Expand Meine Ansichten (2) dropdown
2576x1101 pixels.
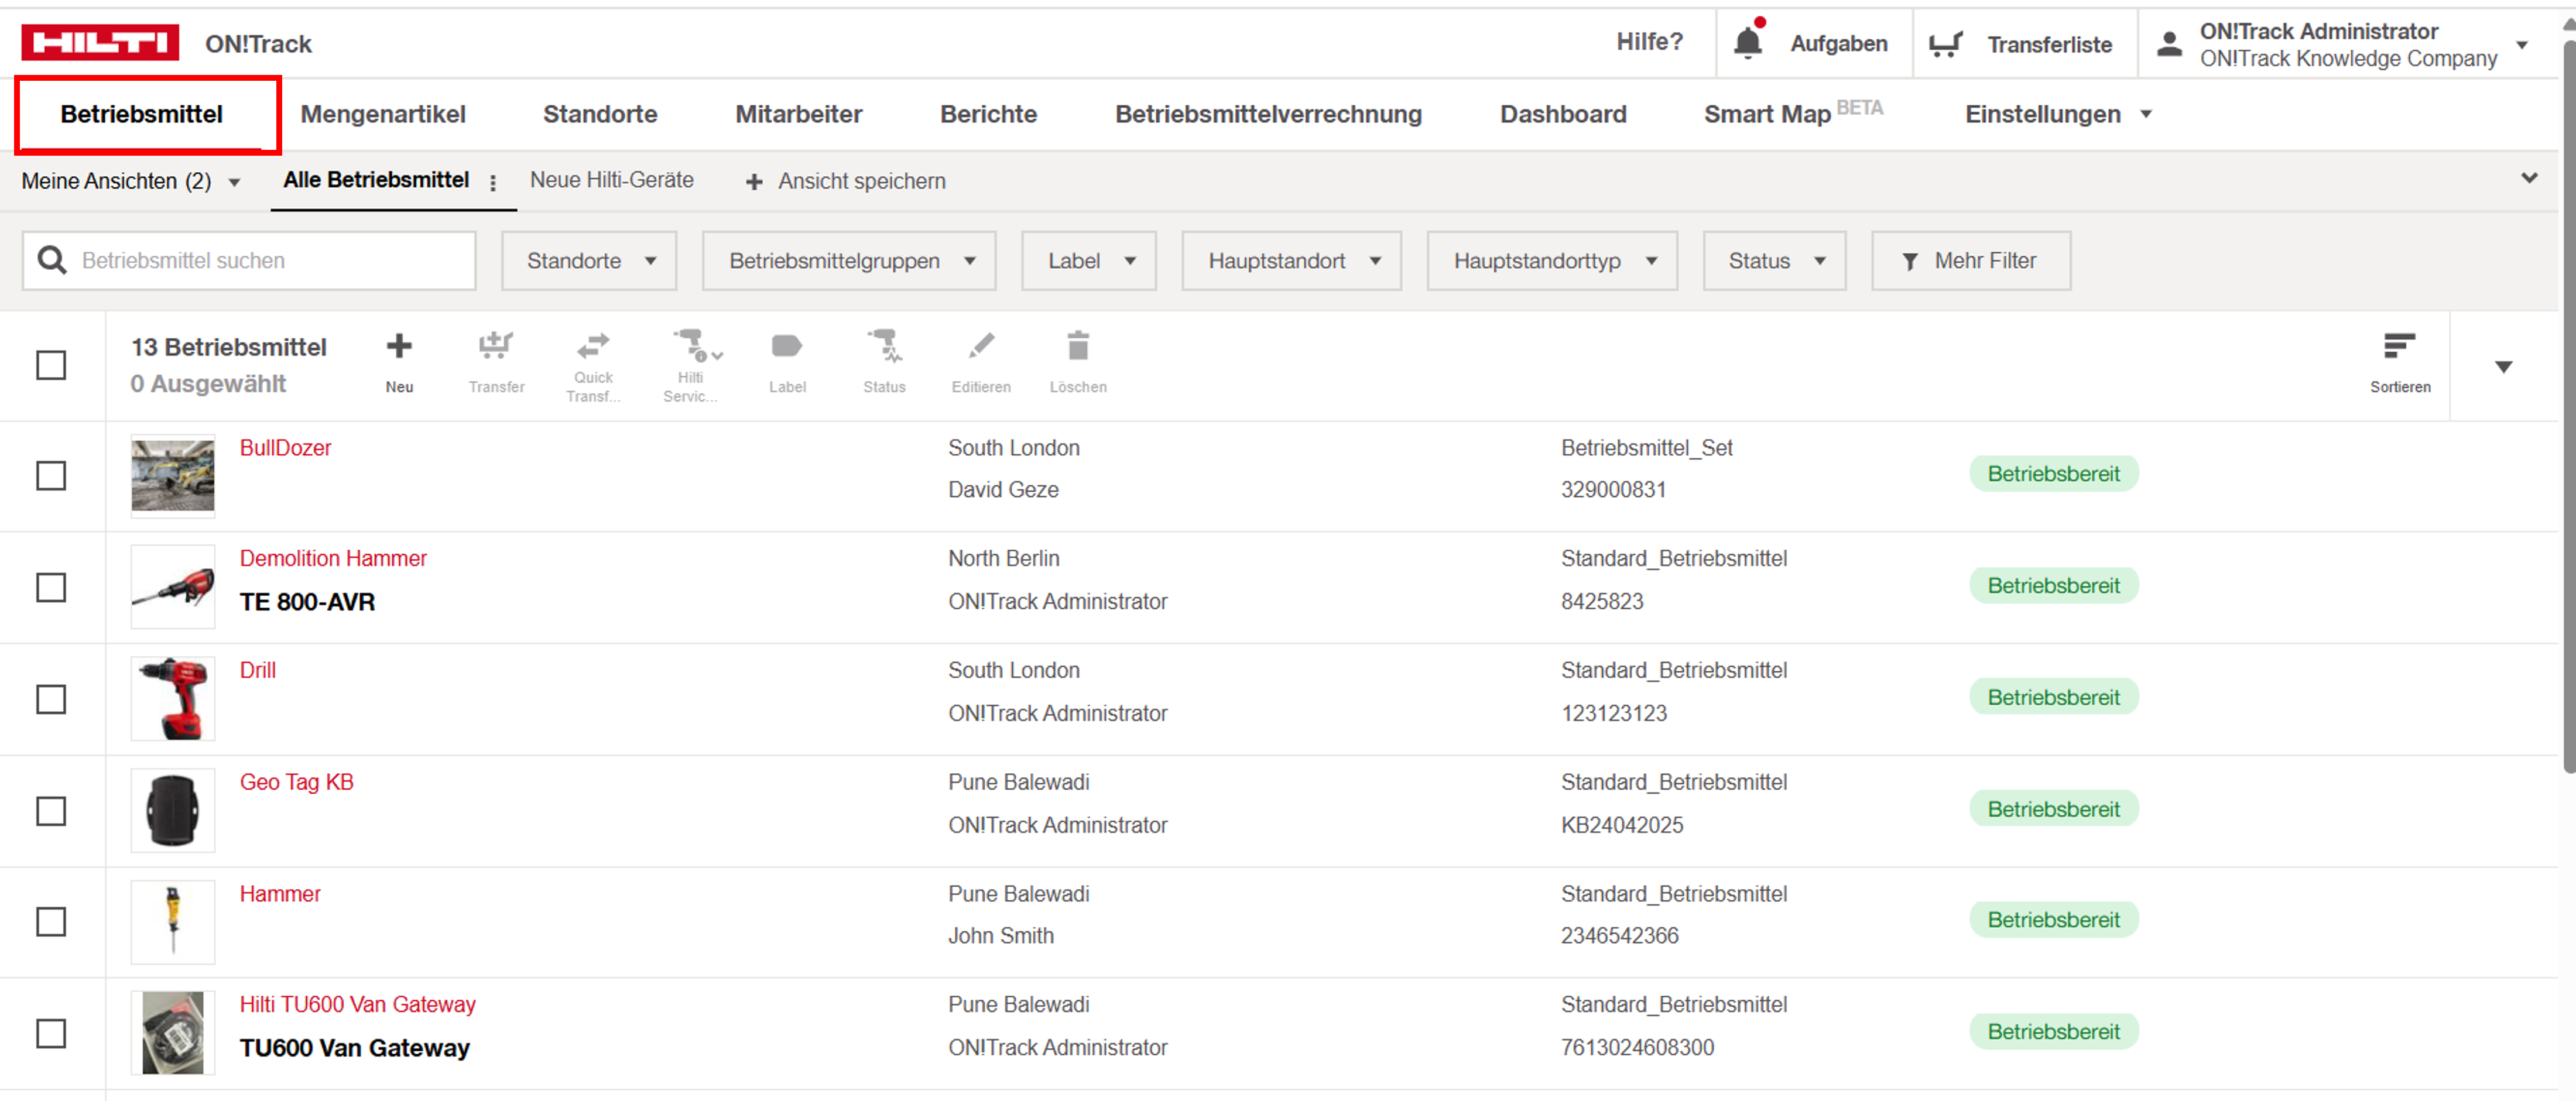131,181
